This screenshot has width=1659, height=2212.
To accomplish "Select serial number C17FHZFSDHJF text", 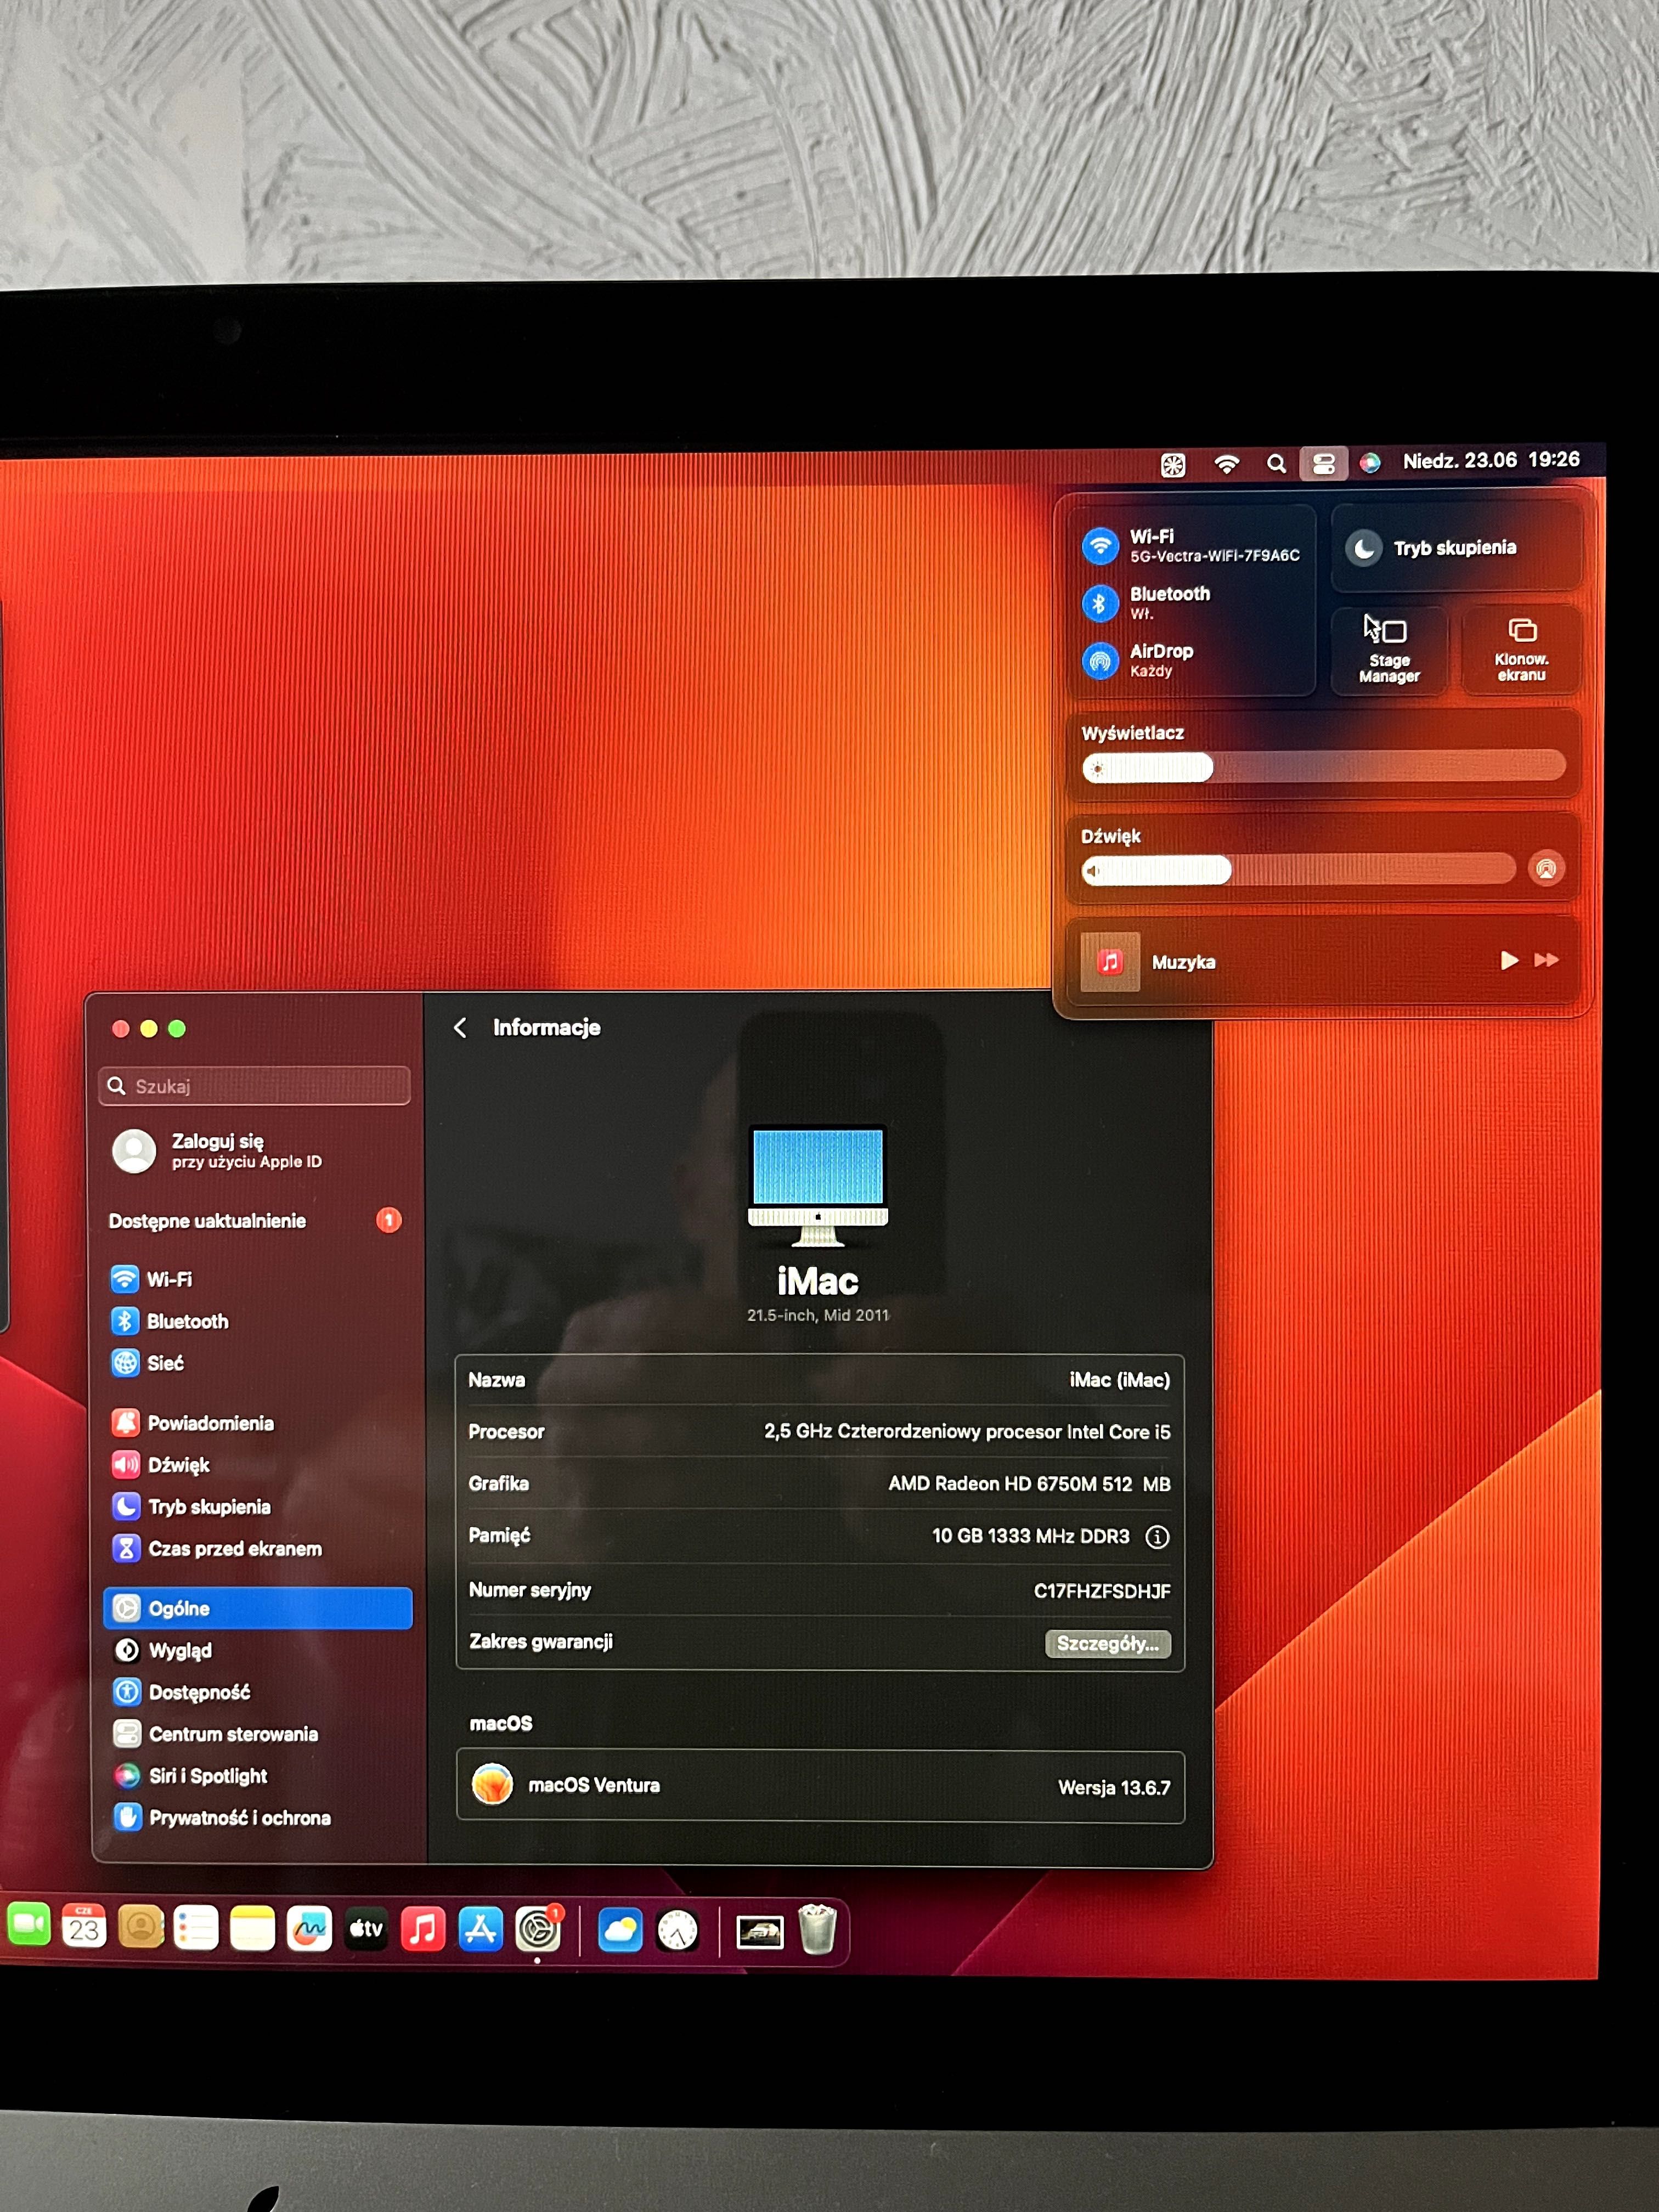I will 1102,1590.
